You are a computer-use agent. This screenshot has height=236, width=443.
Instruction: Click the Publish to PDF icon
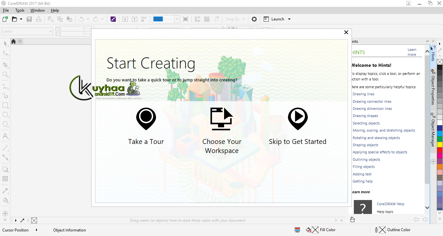point(144,19)
